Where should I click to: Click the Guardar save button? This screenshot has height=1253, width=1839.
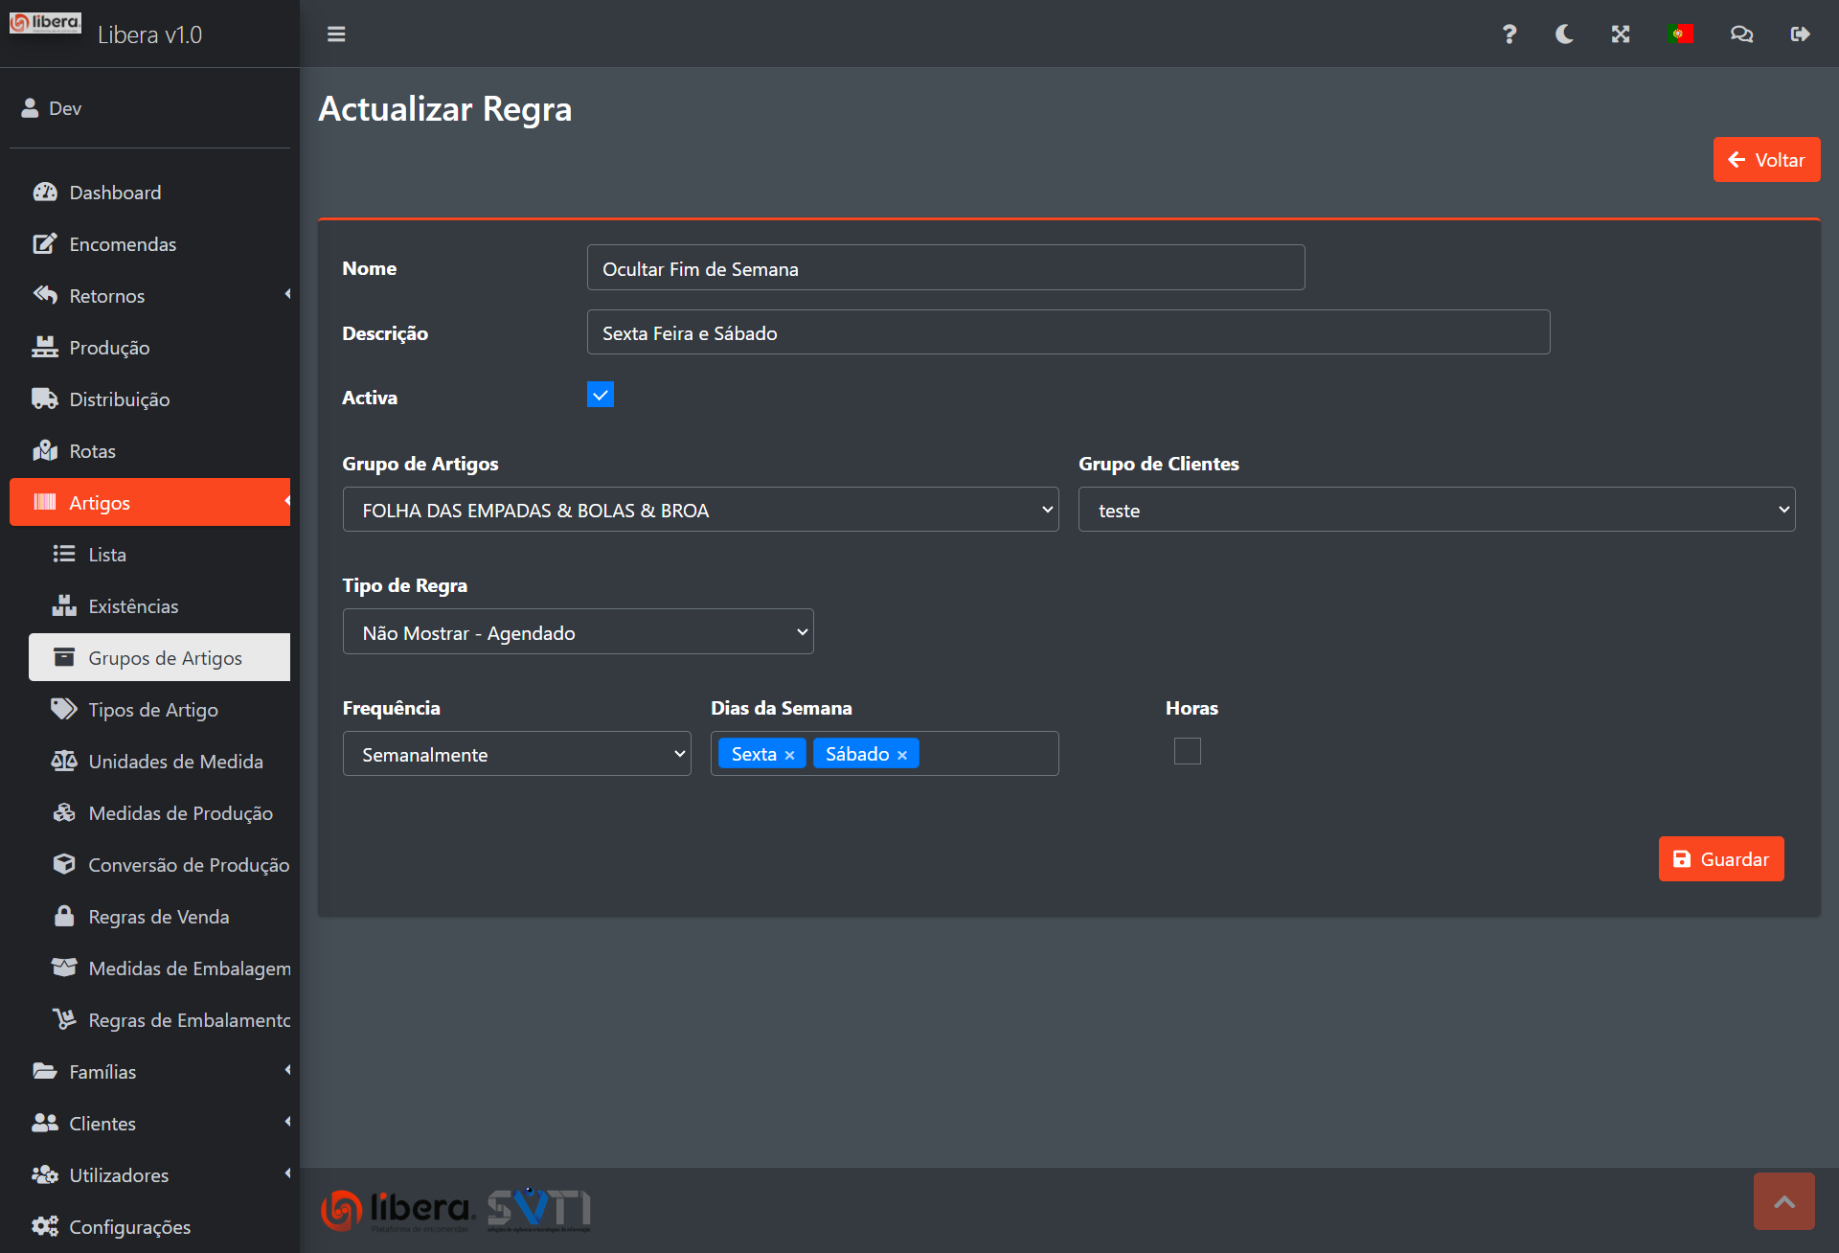[x=1720, y=859]
